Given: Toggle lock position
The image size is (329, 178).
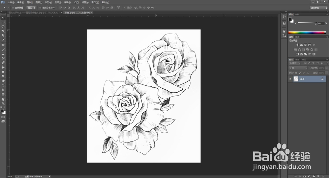Looking at the screenshot, I should (x=304, y=73).
